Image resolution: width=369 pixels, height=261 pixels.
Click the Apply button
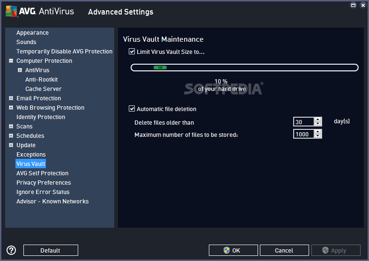pyautogui.click(x=336, y=250)
